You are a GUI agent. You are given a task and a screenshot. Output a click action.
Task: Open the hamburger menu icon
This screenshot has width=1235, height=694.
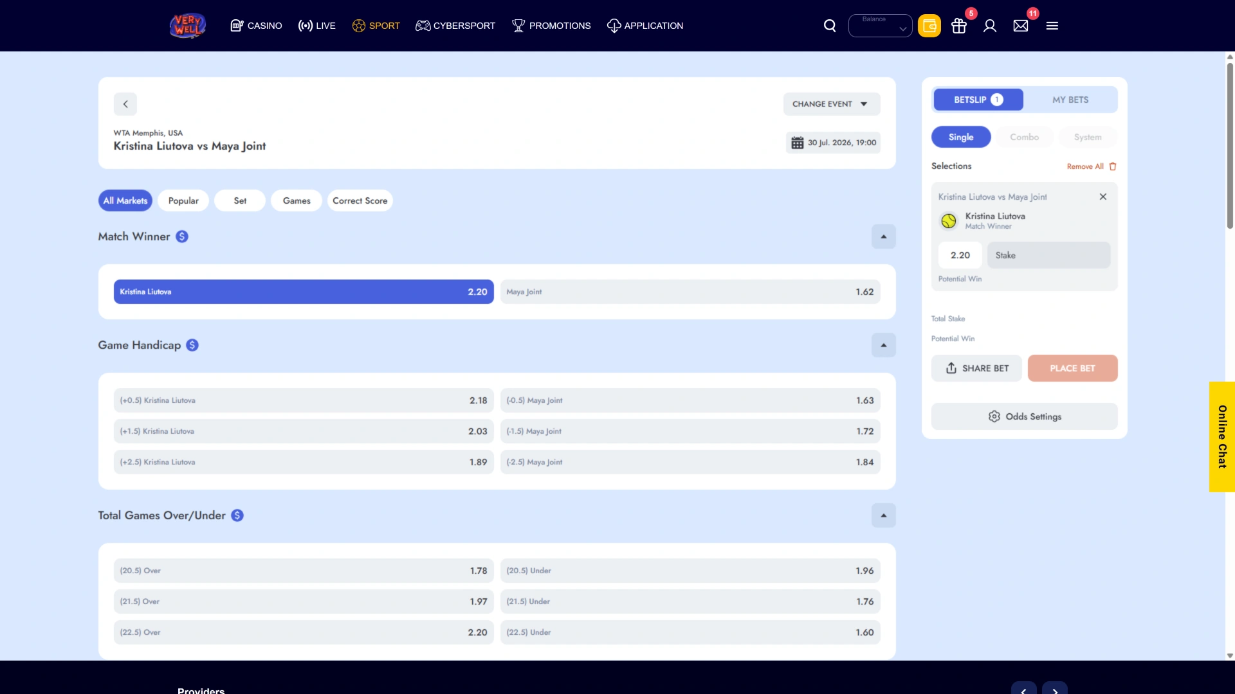[1052, 26]
